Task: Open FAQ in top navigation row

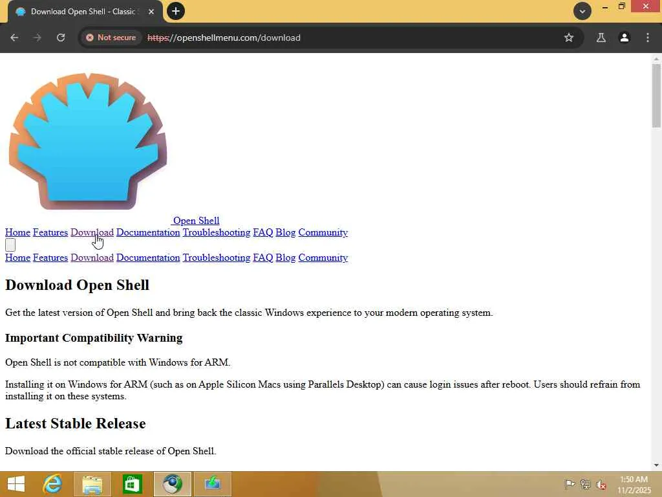Action: point(263,232)
